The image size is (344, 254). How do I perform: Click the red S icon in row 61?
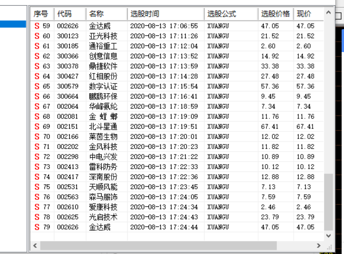37,46
